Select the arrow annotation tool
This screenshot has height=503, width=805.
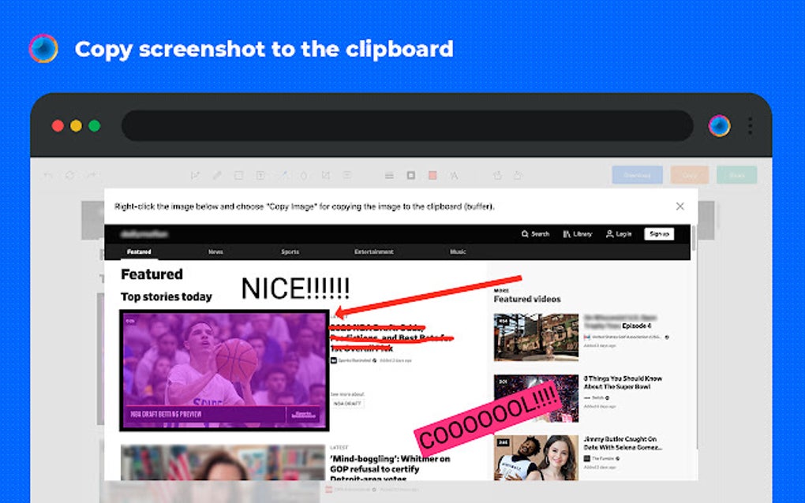tap(196, 175)
